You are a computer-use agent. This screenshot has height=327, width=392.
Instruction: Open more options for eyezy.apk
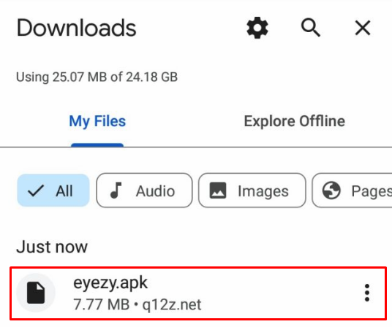click(x=366, y=293)
